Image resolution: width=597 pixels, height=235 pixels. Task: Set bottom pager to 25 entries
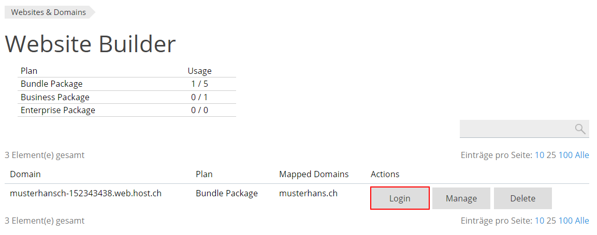tap(551, 221)
